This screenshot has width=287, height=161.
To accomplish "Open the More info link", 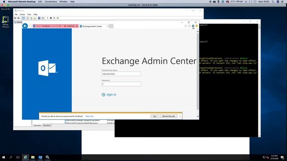I will (x=90, y=116).
